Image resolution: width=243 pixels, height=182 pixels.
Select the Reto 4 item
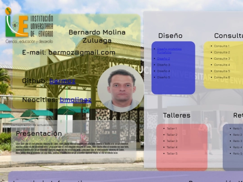[238, 147]
